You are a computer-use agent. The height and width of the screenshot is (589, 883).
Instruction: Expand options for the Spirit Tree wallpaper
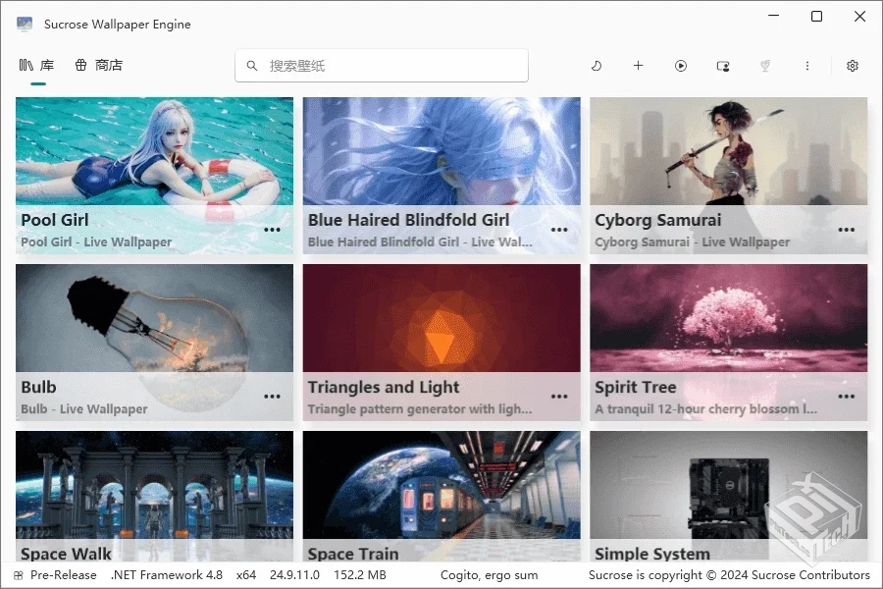(846, 397)
